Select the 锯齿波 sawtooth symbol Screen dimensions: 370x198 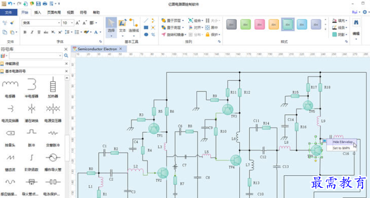(x=10, y=161)
